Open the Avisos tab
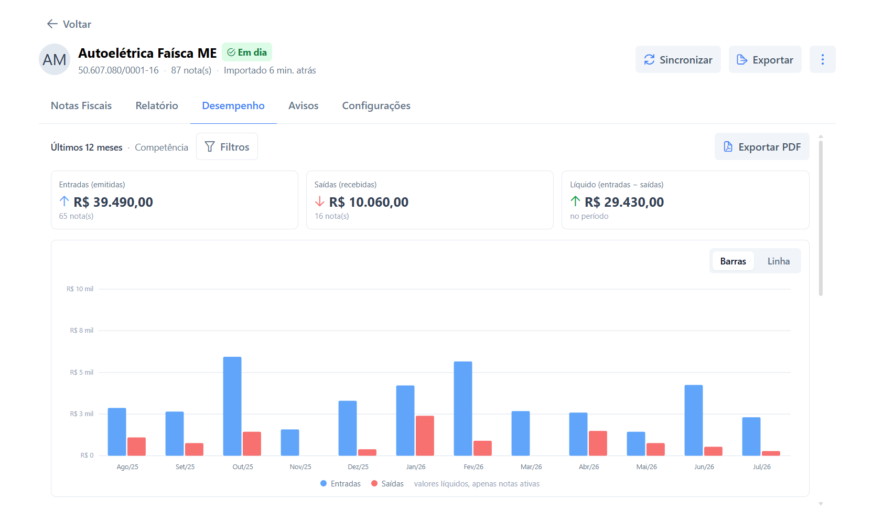This screenshot has height=509, width=873. [x=304, y=105]
